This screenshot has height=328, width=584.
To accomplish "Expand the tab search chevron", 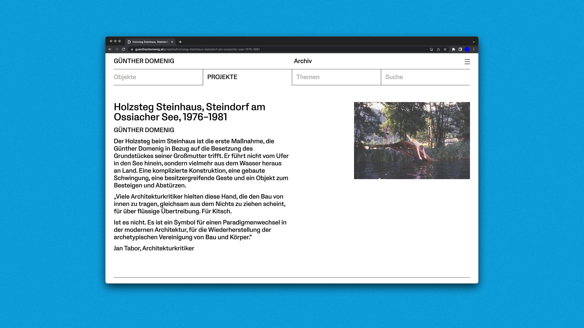I will [x=474, y=42].
